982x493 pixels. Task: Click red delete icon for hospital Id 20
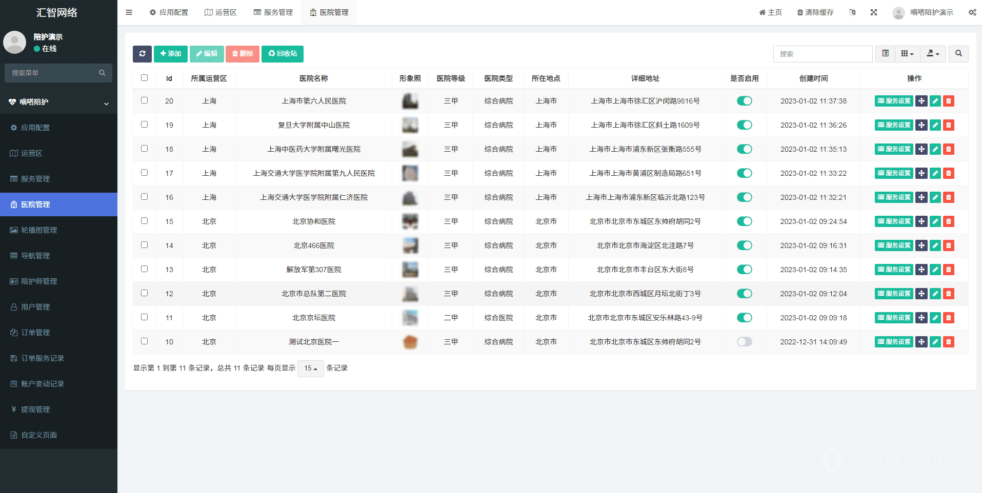coord(949,101)
